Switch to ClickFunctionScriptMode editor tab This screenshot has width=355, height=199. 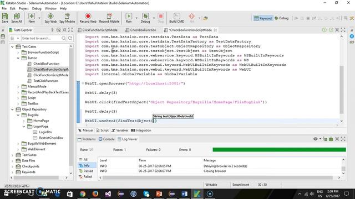pyautogui.click(x=98, y=30)
